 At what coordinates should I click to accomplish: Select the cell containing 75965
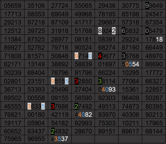[12, 139]
